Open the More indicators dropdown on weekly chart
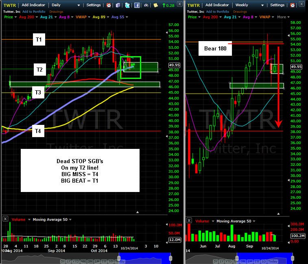 [283, 17]
